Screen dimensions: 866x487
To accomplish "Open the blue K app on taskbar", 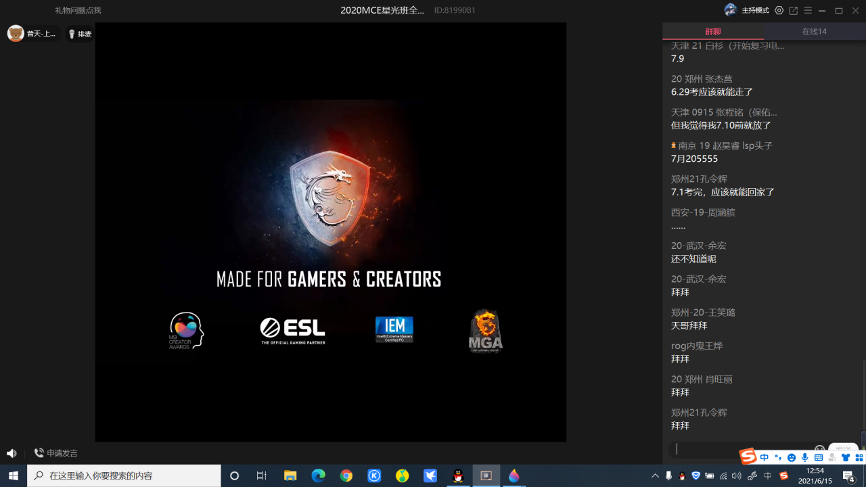I will (x=374, y=476).
